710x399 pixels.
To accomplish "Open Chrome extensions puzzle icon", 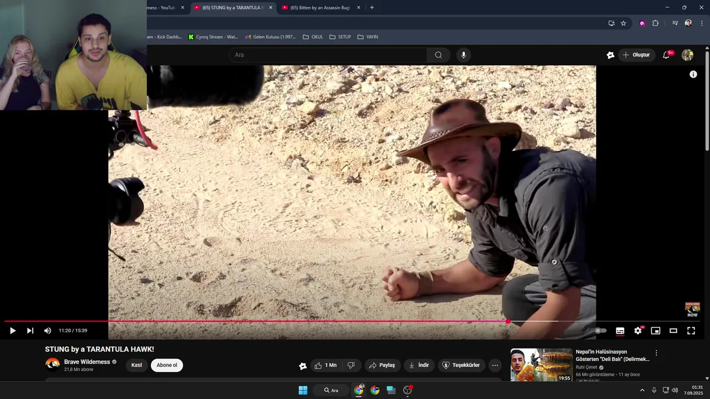I will (655, 23).
